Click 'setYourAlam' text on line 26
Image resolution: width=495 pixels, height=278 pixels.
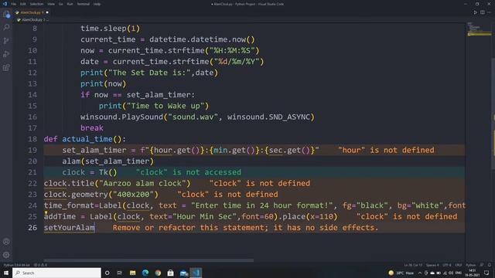click(x=69, y=228)
